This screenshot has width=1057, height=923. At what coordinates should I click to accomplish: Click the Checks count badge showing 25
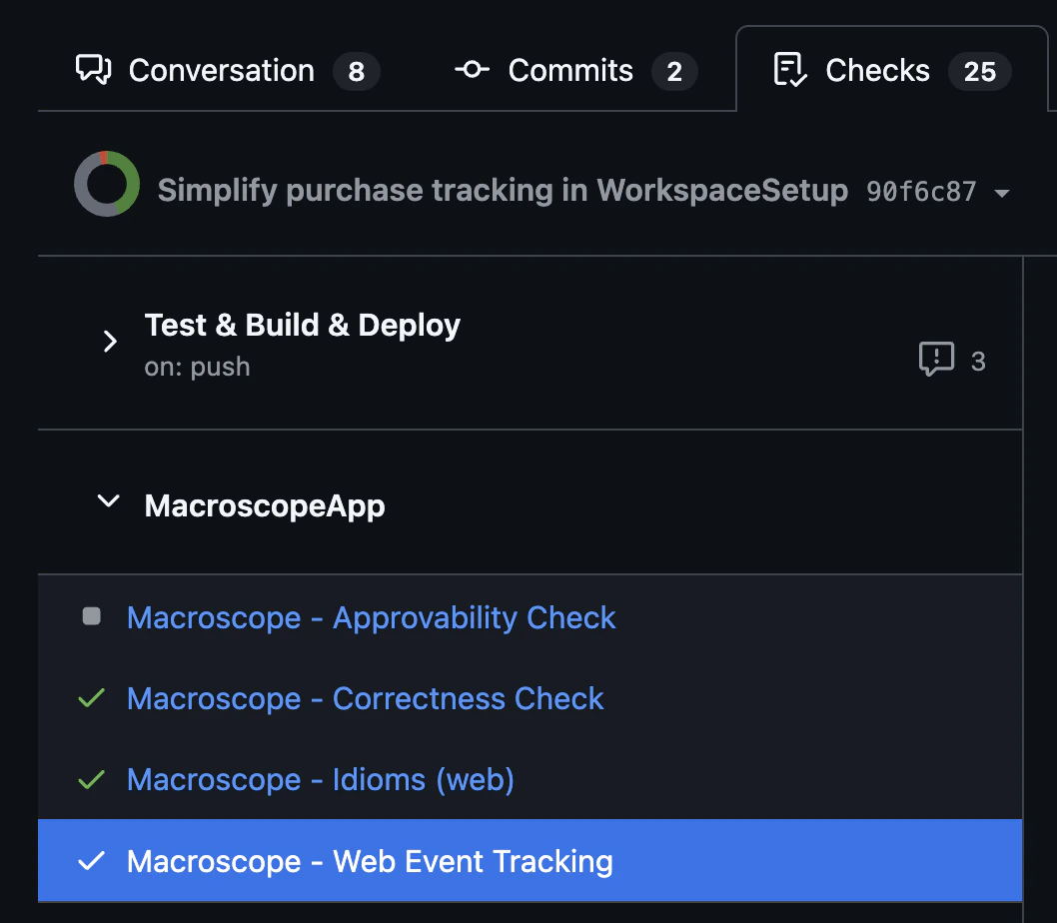coord(979,71)
